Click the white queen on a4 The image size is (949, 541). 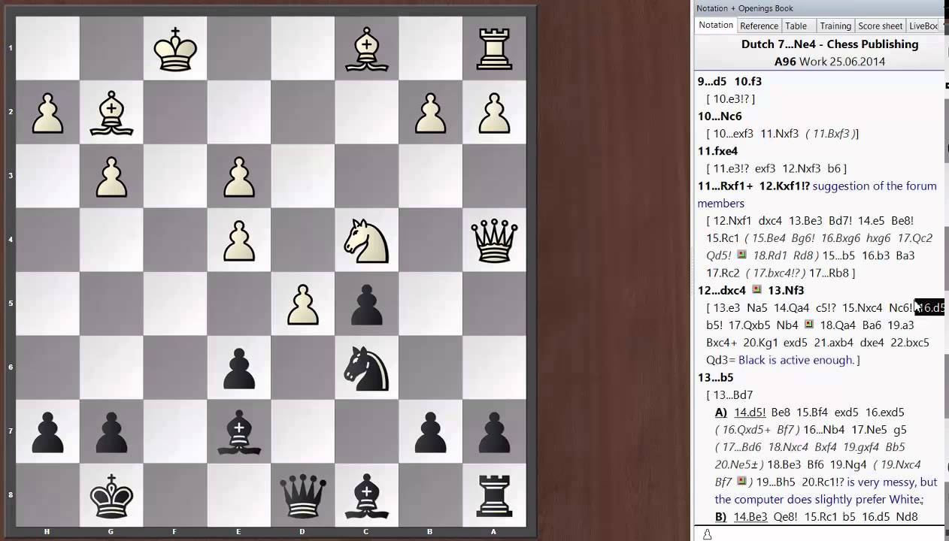pyautogui.click(x=494, y=239)
